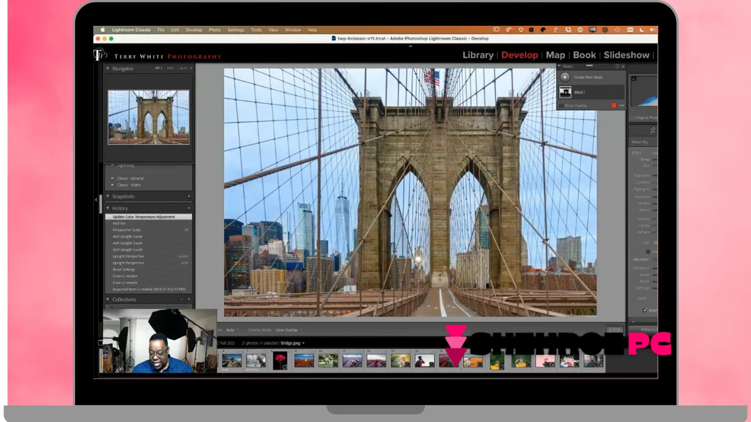
Task: Click the red overlay color swatch
Action: coord(614,105)
